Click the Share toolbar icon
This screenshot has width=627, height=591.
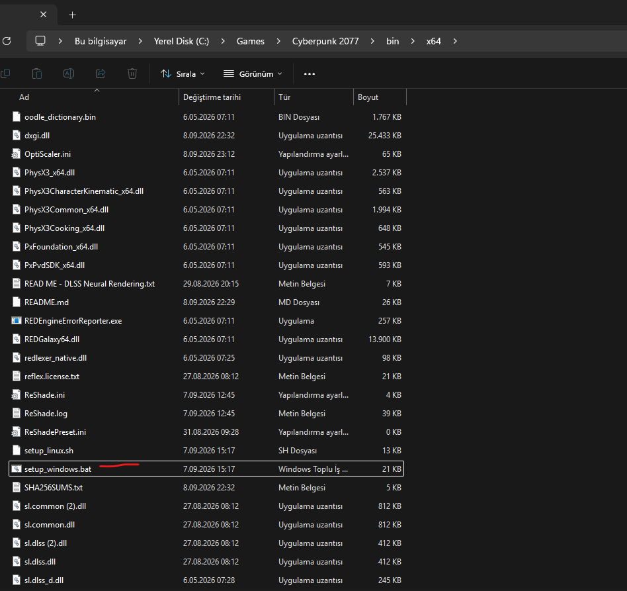pos(101,73)
